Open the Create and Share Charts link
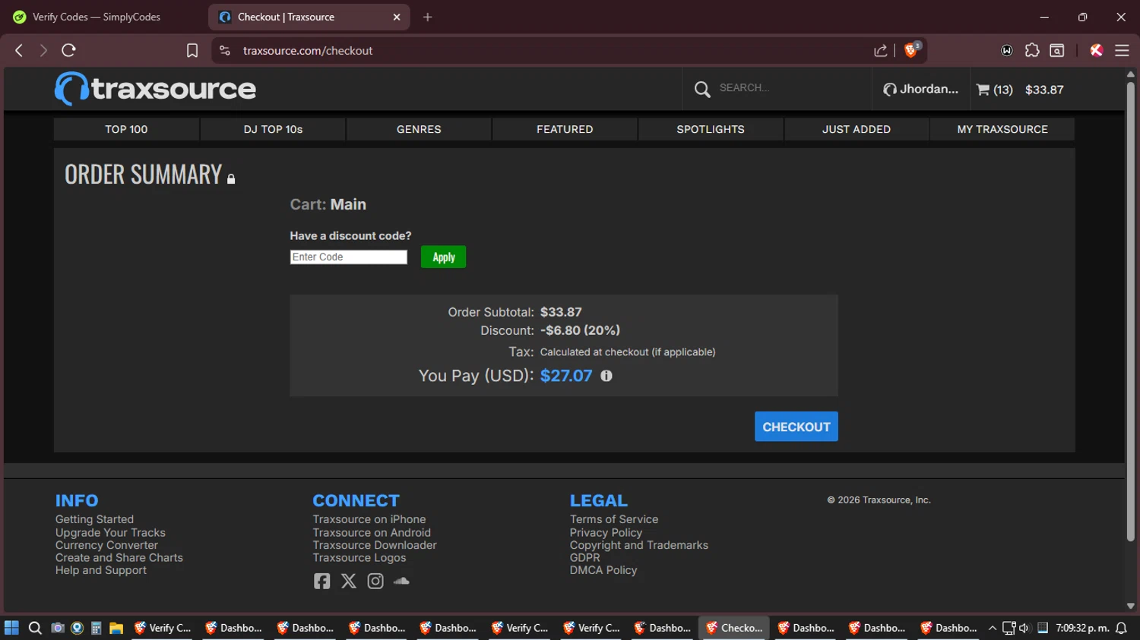The height and width of the screenshot is (640, 1140). pyautogui.click(x=119, y=557)
